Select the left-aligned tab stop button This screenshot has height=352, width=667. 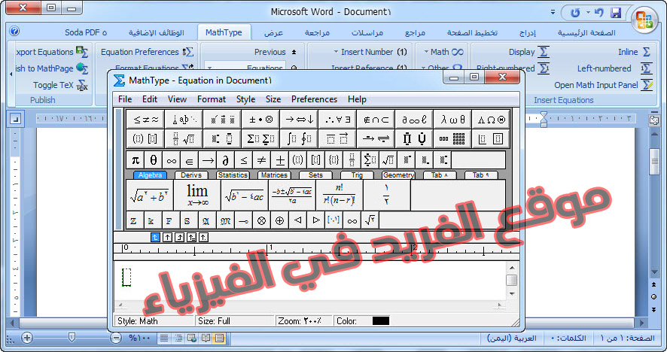(x=155, y=237)
